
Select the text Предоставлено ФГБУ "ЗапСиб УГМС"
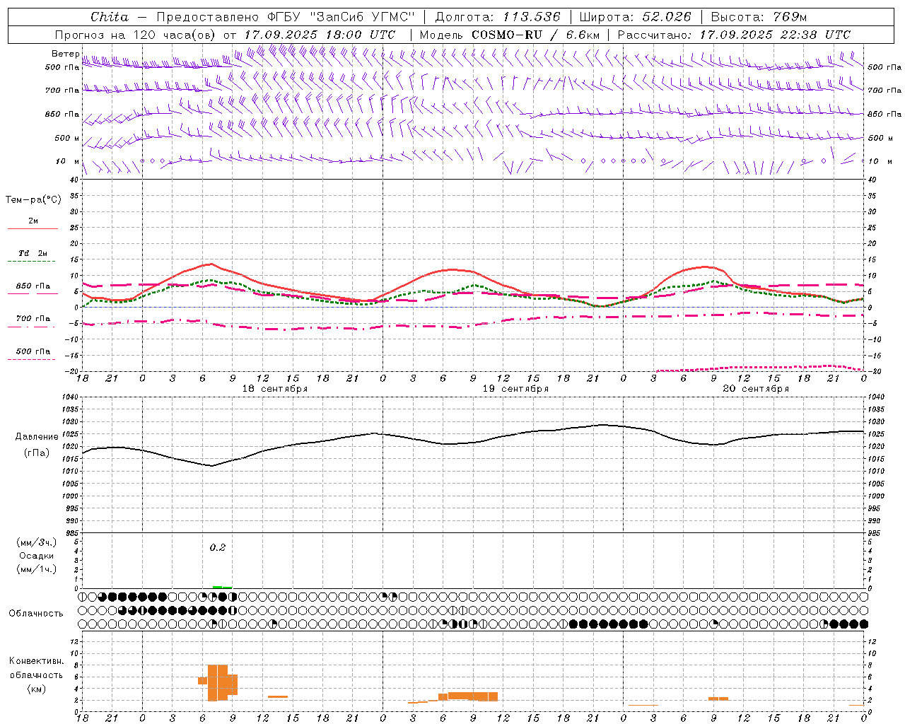286,17
